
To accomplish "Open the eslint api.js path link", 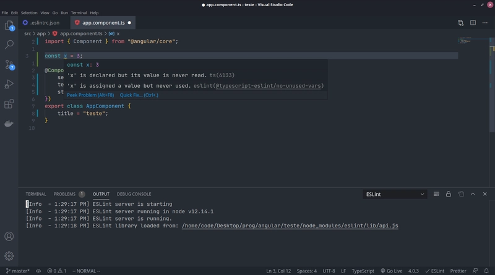I will (x=290, y=226).
